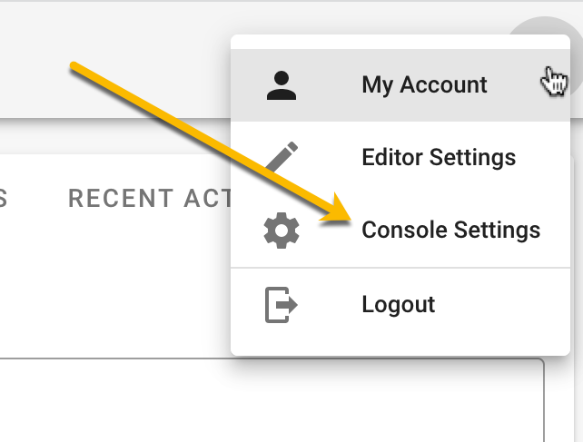Select Console Settings text in the menu
Screen dimensions: 583x442
click(x=451, y=230)
